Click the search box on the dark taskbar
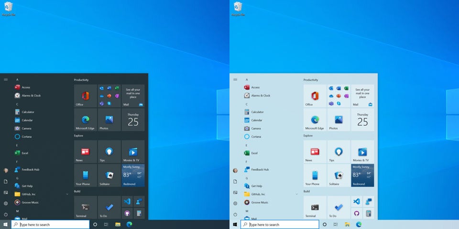The image size is (459, 229). [x=50, y=224]
